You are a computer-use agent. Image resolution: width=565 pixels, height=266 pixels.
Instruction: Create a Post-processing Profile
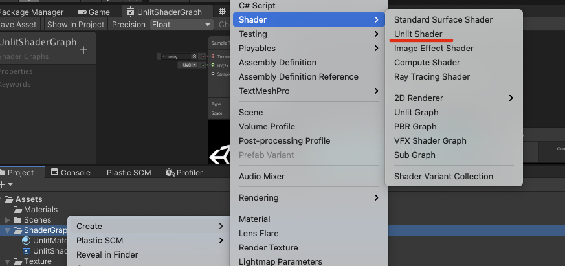pos(284,140)
